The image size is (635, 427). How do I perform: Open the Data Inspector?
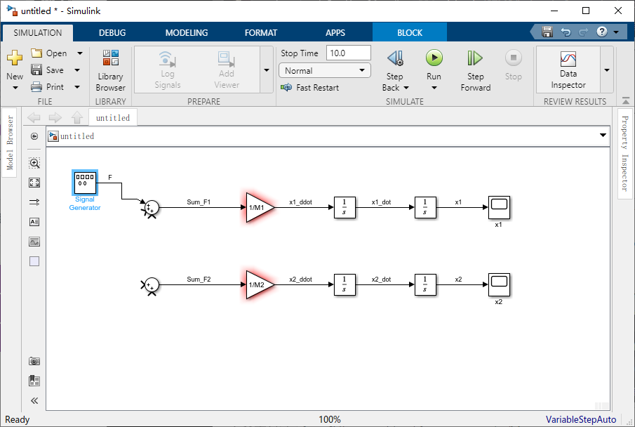point(568,70)
